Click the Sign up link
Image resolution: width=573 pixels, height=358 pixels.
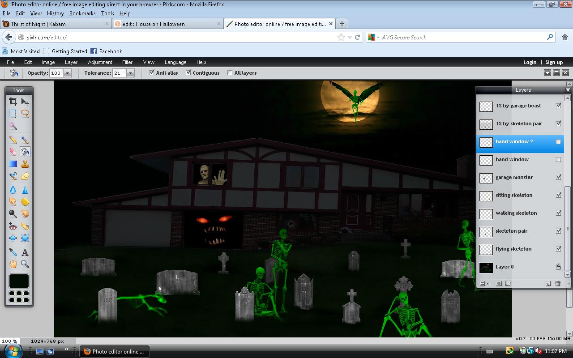coord(554,62)
